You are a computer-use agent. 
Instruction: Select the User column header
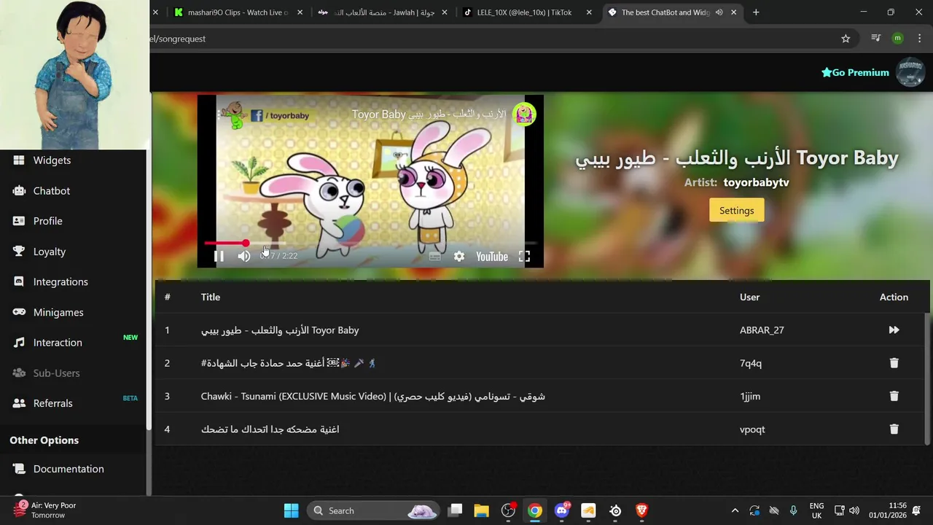pos(749,297)
